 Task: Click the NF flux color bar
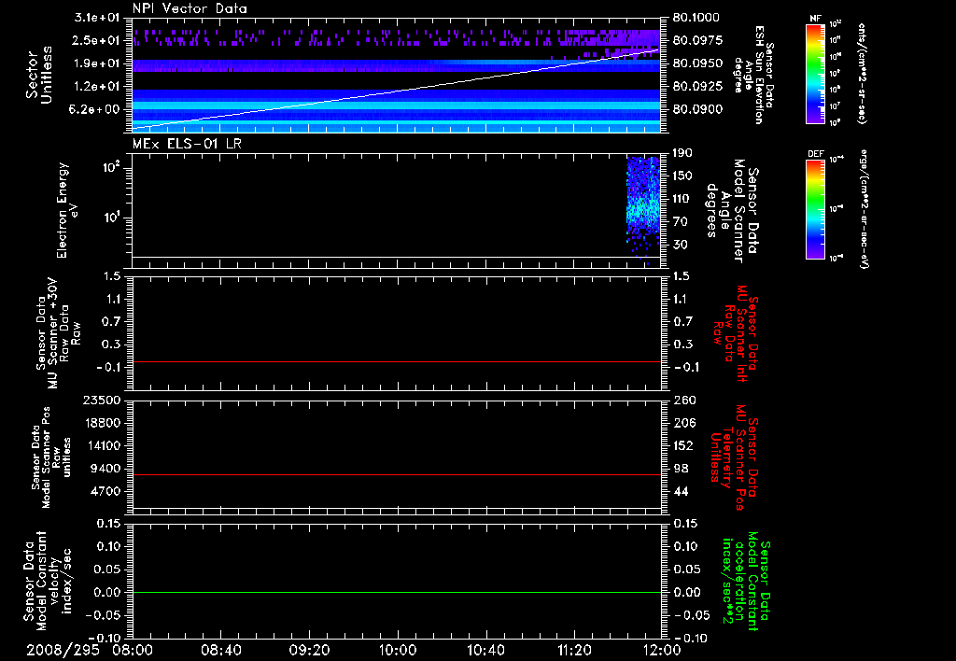tap(815, 74)
